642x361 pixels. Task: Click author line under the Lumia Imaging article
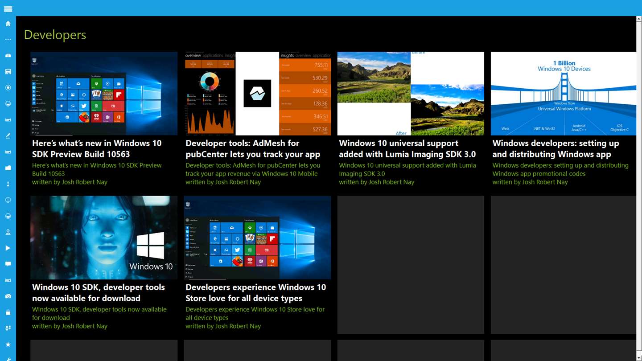click(x=376, y=182)
